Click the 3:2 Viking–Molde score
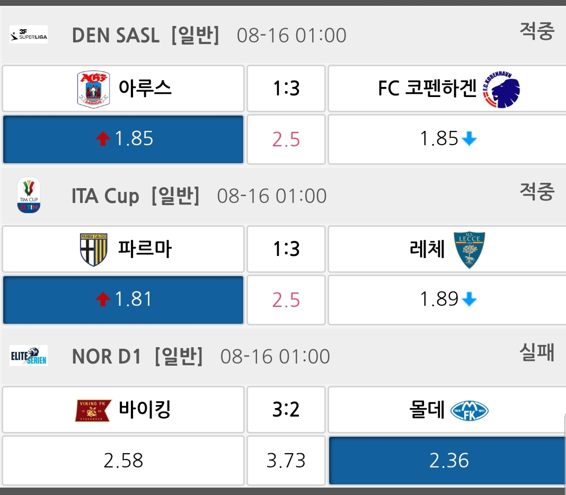The image size is (566, 495). click(286, 410)
